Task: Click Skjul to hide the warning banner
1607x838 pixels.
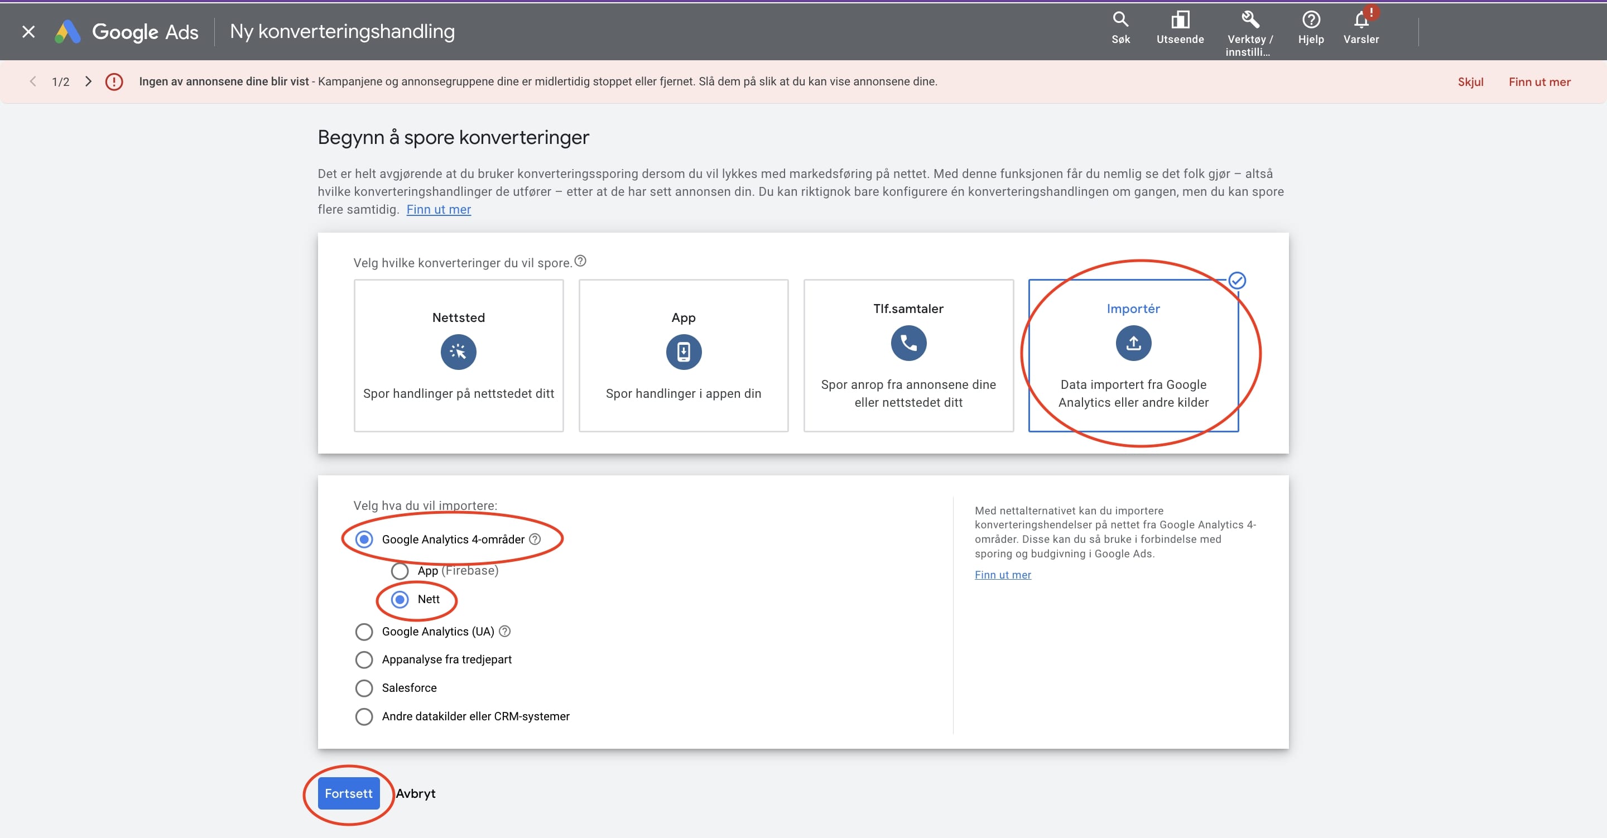Action: click(x=1470, y=83)
